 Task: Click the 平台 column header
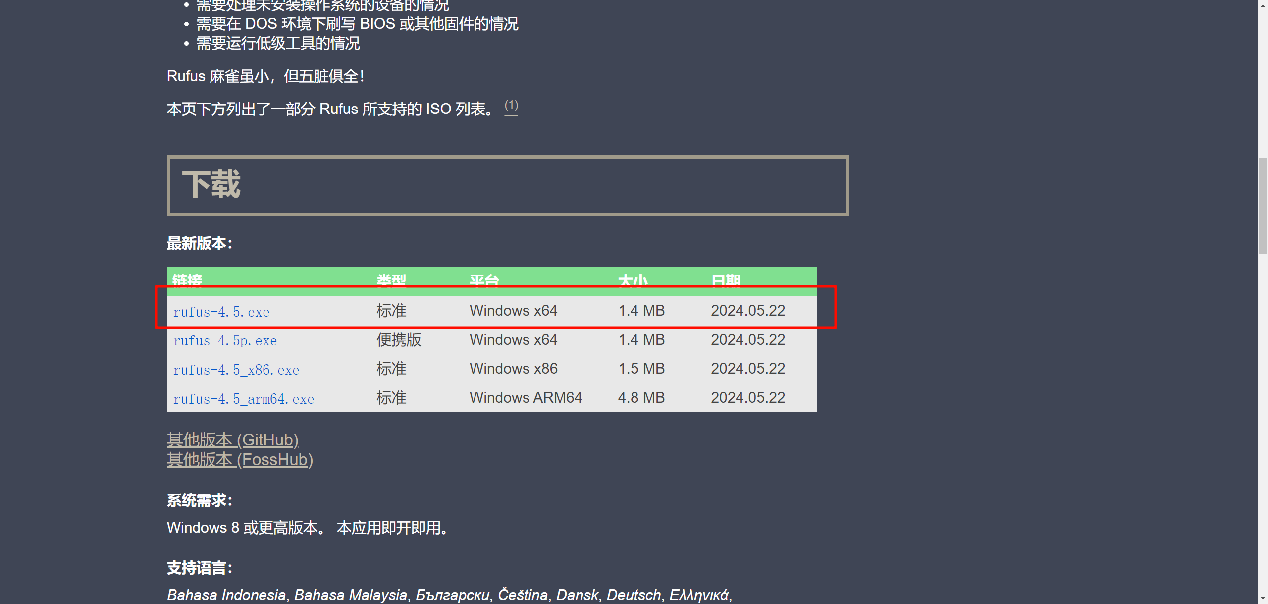(x=484, y=280)
